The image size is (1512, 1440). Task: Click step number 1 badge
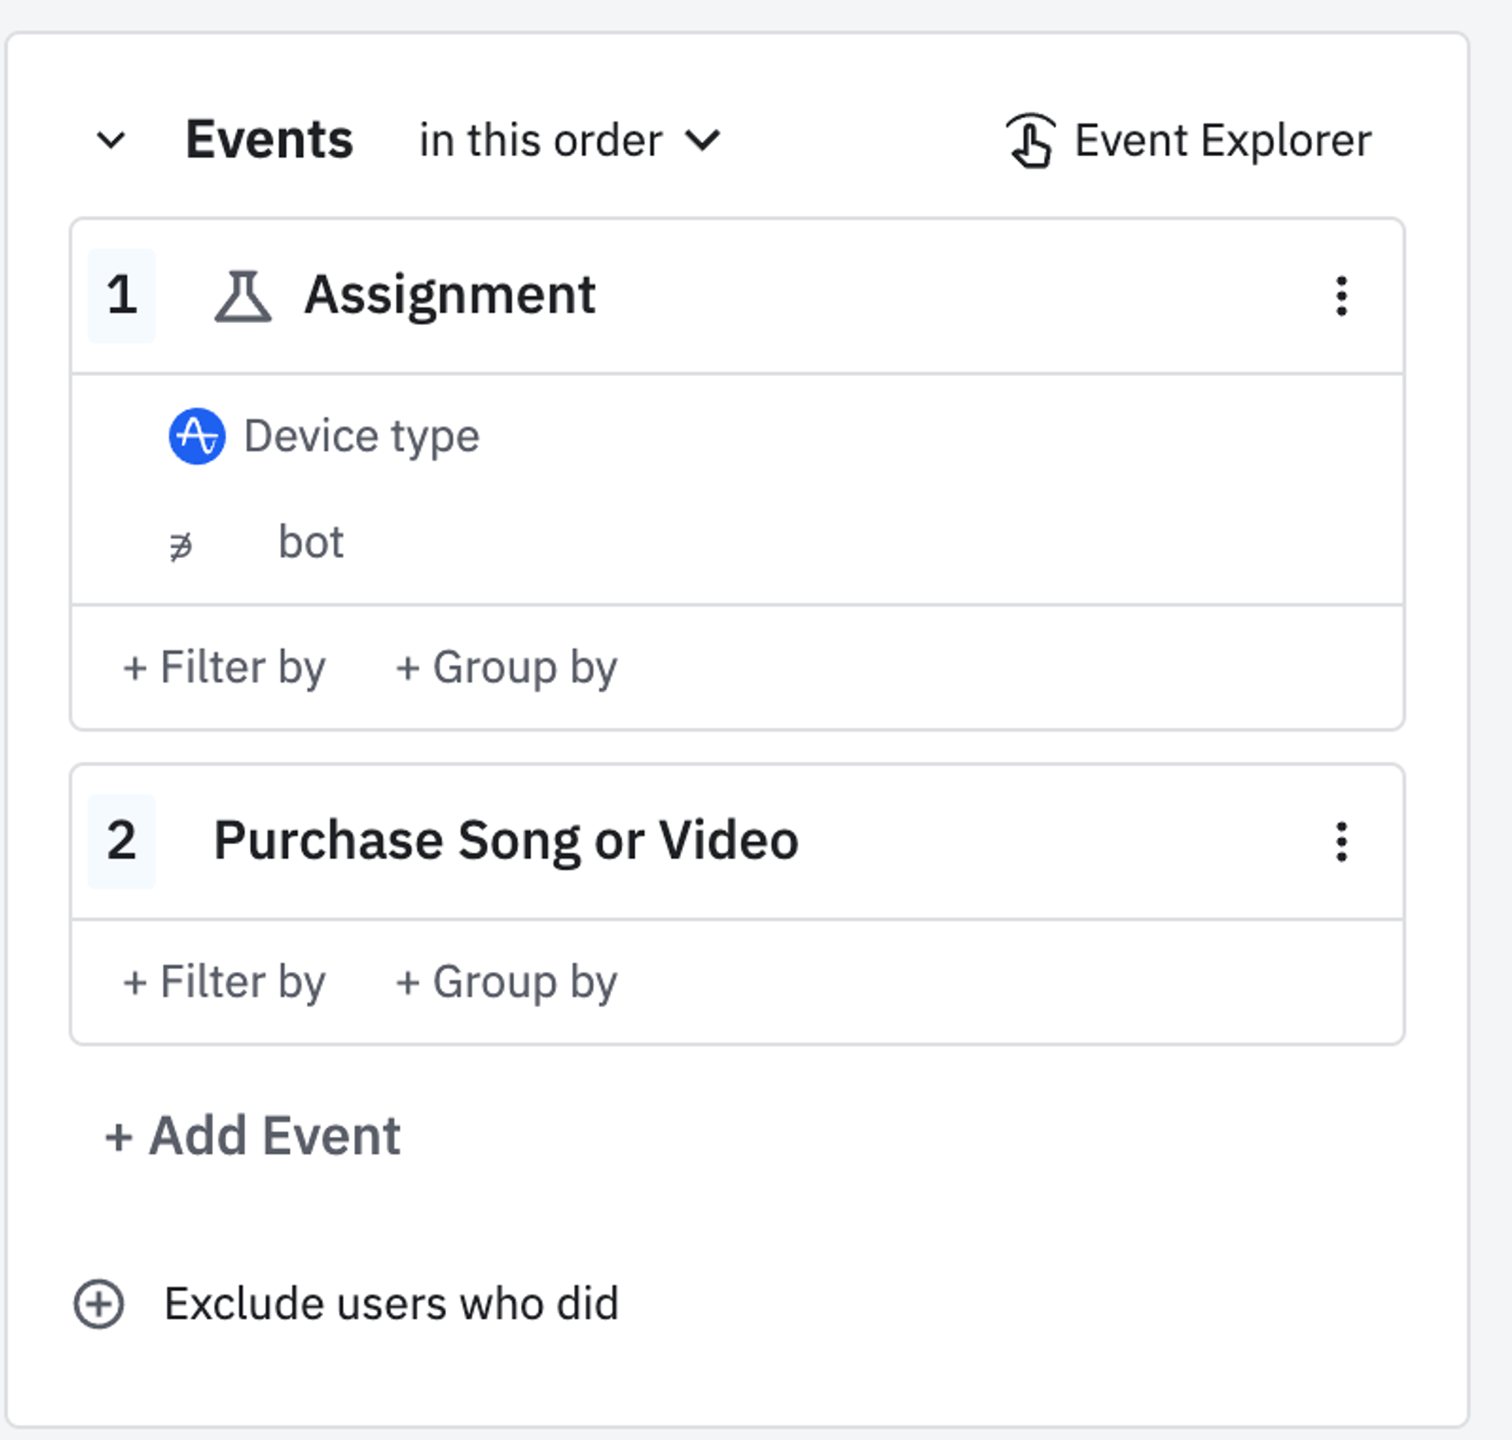(122, 296)
